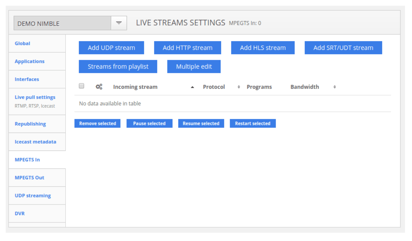The width and height of the screenshot is (412, 241).
Task: Restart selected streams
Action: pos(253,123)
